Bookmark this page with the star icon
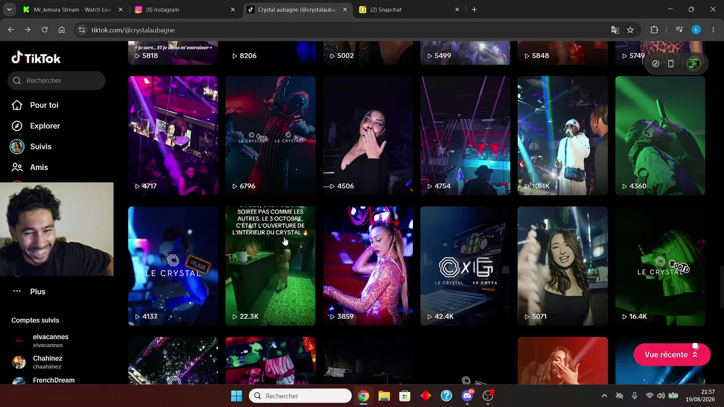This screenshot has width=724, height=407. point(630,30)
